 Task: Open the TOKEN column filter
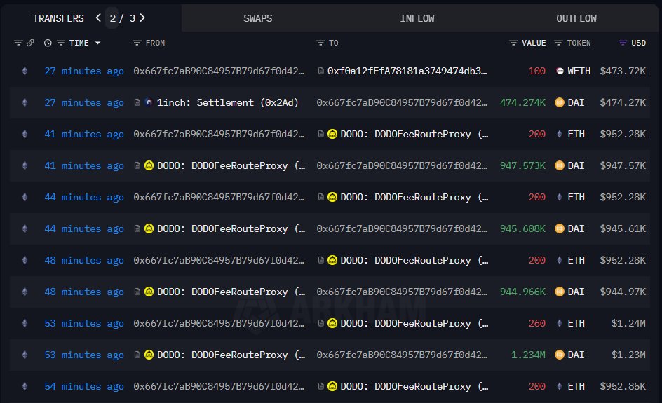(558, 43)
